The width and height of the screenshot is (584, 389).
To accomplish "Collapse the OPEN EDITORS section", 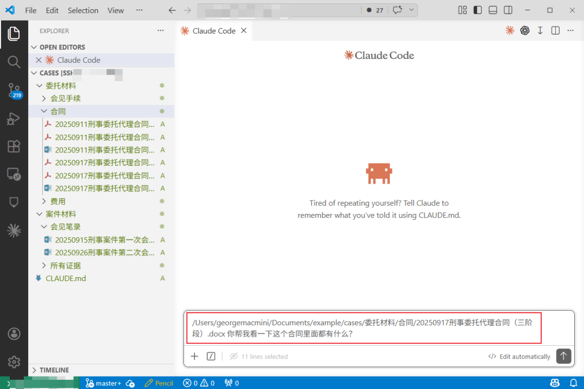I will (34, 48).
